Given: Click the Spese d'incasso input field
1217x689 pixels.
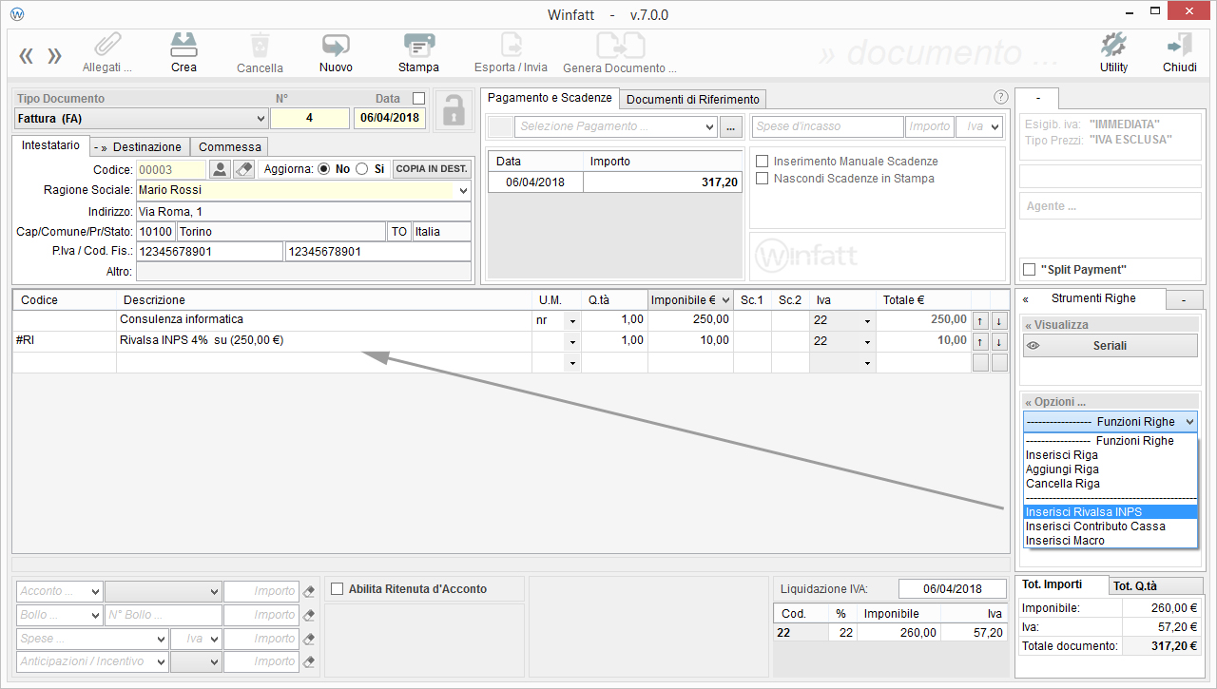Looking at the screenshot, I should click(x=827, y=126).
